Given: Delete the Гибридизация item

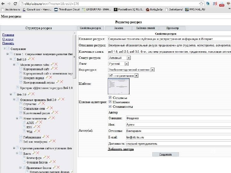Looking at the screenshot, I should tap(47, 137).
